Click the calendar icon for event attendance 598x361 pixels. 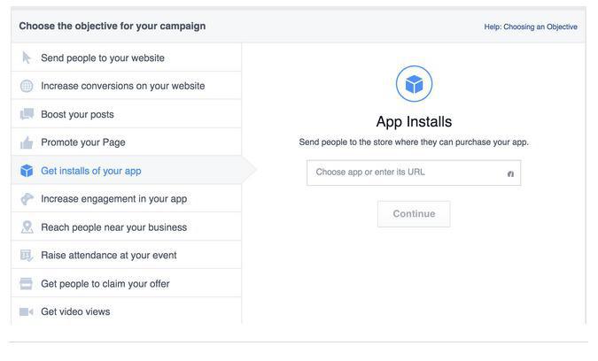tap(27, 256)
